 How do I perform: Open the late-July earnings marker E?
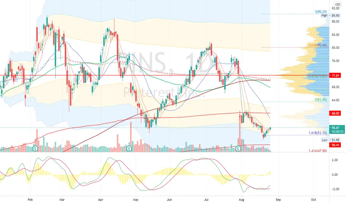point(238,148)
